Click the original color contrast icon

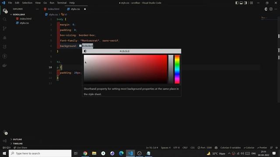tap(85, 51)
